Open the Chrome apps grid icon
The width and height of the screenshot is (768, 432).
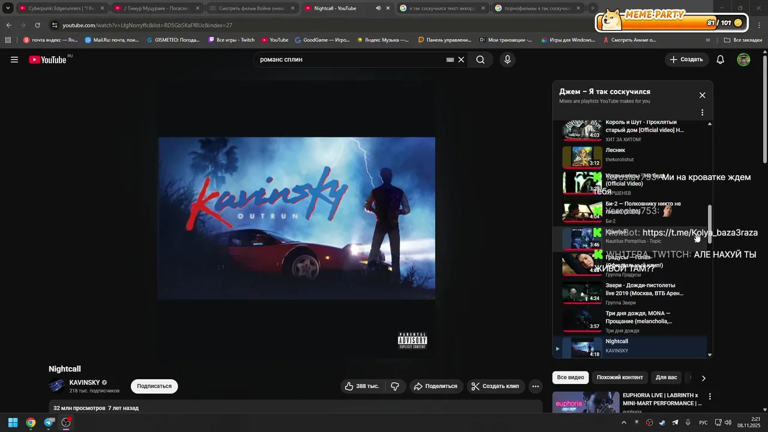click(8, 40)
